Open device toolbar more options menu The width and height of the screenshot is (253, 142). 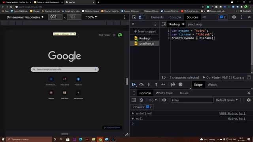point(125,17)
